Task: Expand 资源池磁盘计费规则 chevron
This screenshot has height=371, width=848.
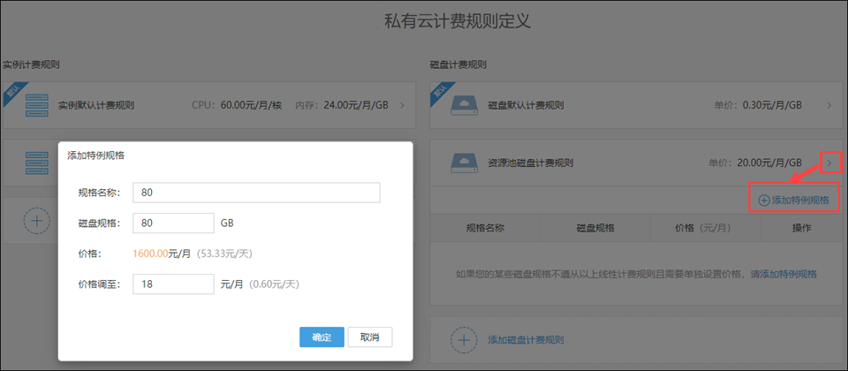Action: click(830, 163)
